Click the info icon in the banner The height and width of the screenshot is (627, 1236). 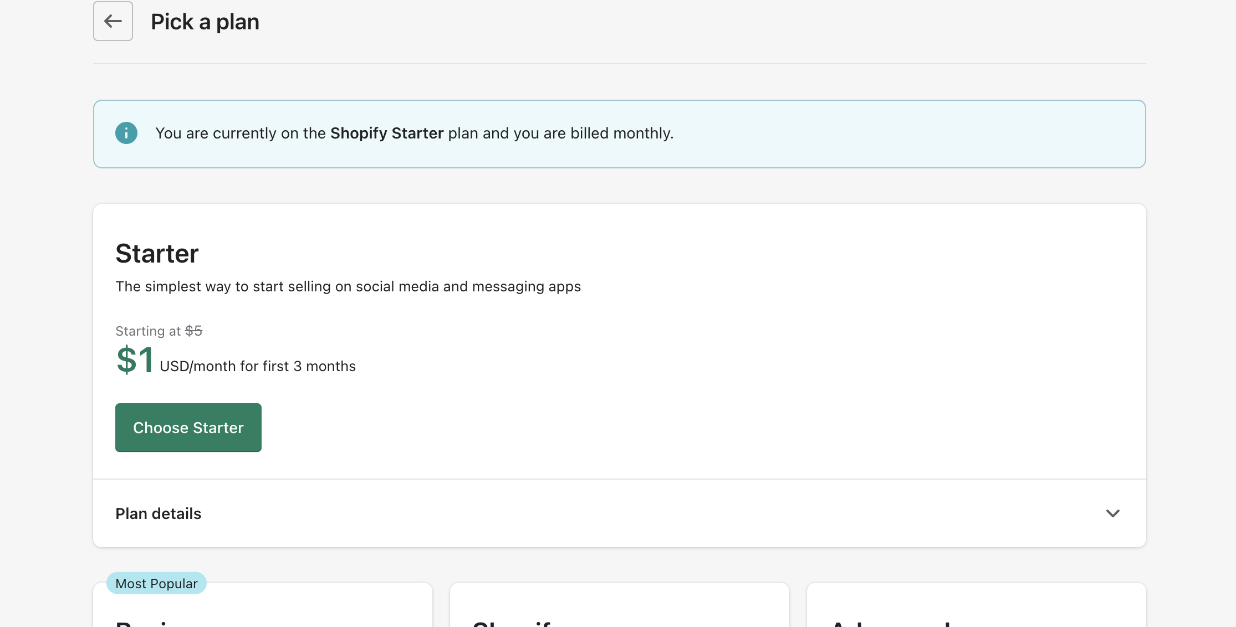126,133
